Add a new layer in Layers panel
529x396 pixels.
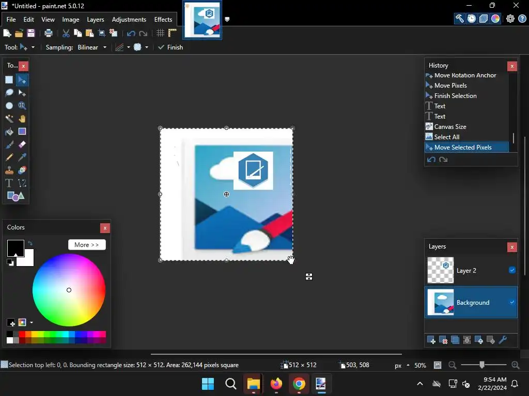pyautogui.click(x=431, y=340)
